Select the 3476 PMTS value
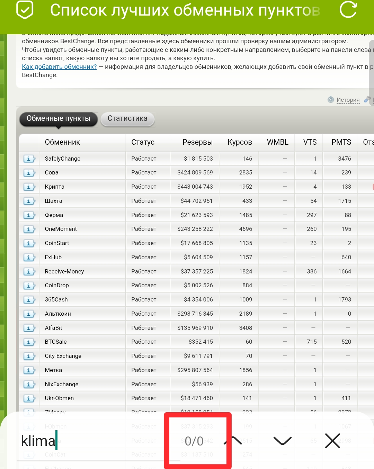The height and width of the screenshot is (469, 374). click(x=345, y=159)
